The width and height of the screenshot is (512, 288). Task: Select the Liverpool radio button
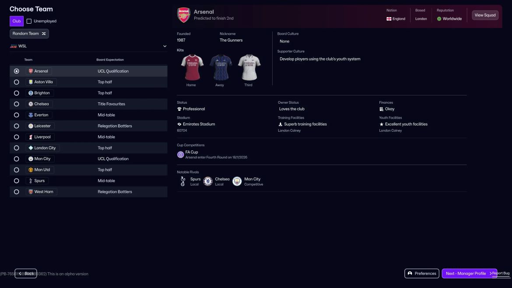coord(17,137)
